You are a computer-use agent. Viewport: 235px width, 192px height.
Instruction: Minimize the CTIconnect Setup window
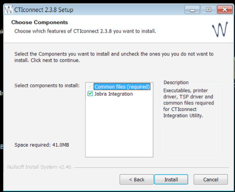coord(192,10)
